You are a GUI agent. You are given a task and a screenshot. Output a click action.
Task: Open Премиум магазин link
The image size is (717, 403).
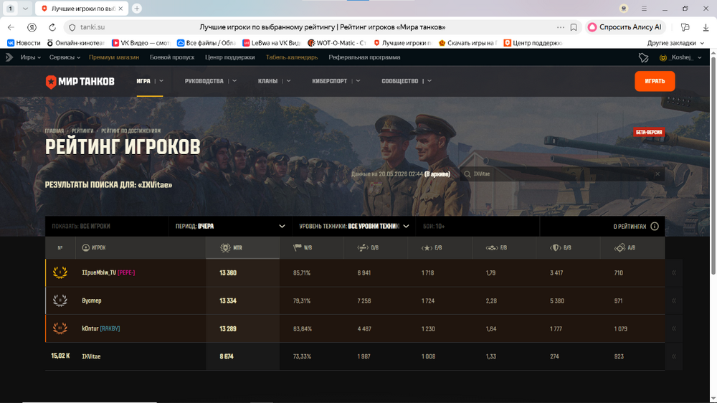pyautogui.click(x=114, y=57)
